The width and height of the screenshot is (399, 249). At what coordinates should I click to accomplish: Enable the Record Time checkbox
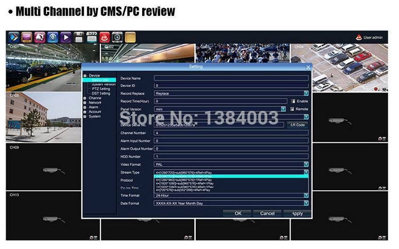pos(293,101)
